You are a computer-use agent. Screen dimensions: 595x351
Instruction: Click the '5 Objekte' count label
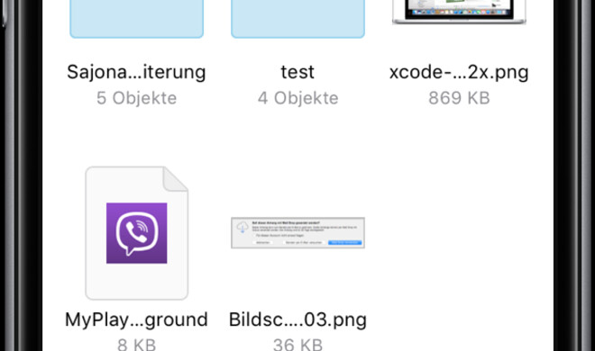137,98
